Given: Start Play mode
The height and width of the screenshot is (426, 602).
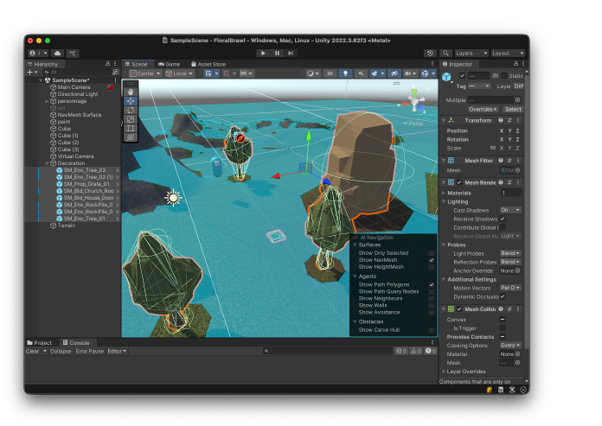Looking at the screenshot, I should point(263,53).
